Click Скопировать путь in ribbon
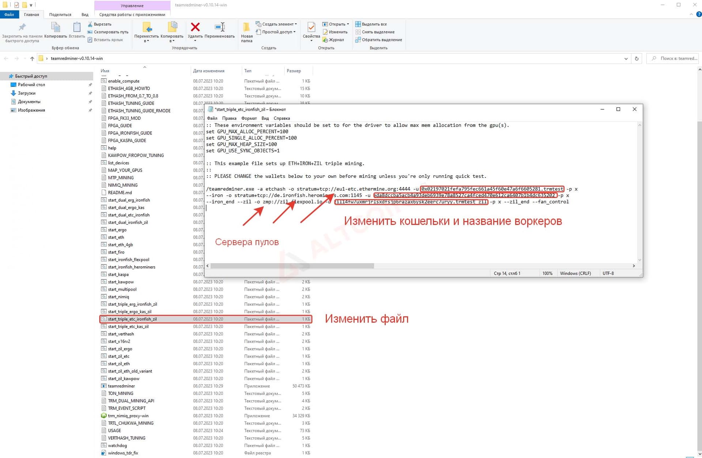Viewport: 702px width, 458px height. [x=108, y=32]
